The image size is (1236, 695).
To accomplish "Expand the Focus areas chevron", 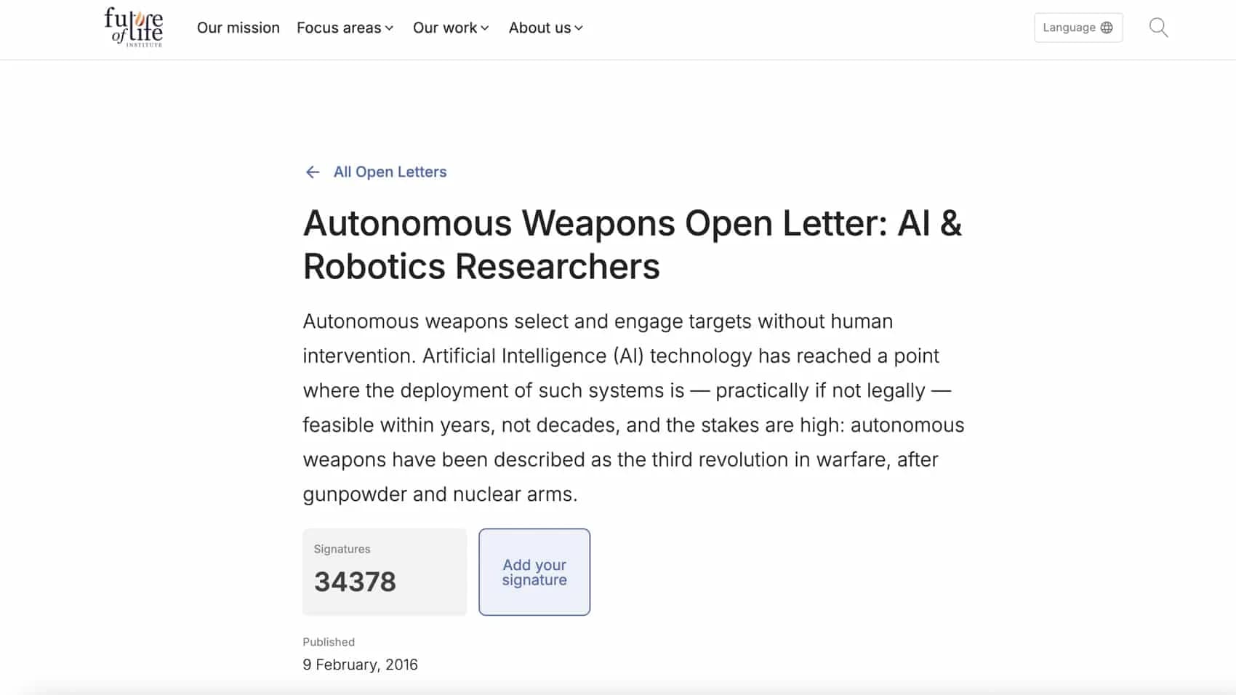I will click(390, 28).
